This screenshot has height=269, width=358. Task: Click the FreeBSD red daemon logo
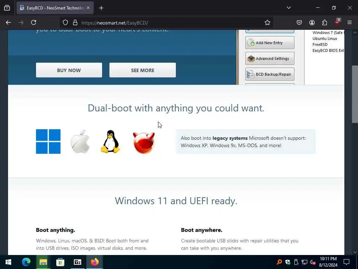tap(144, 143)
